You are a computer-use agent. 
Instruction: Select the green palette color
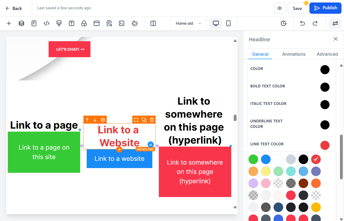[253, 159]
